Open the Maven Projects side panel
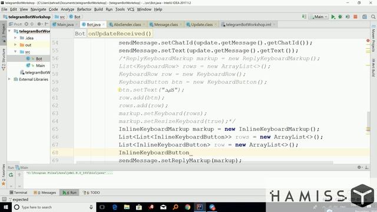The image size is (377, 212). (x=373, y=38)
